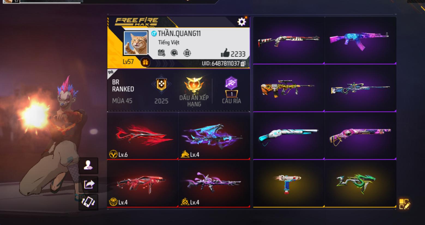
Task: Open the character view icon beside the avatar
Action: pyautogui.click(x=88, y=165)
